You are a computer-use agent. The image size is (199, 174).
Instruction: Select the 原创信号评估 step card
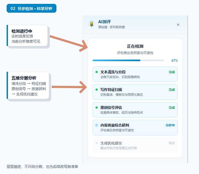coord(135,110)
